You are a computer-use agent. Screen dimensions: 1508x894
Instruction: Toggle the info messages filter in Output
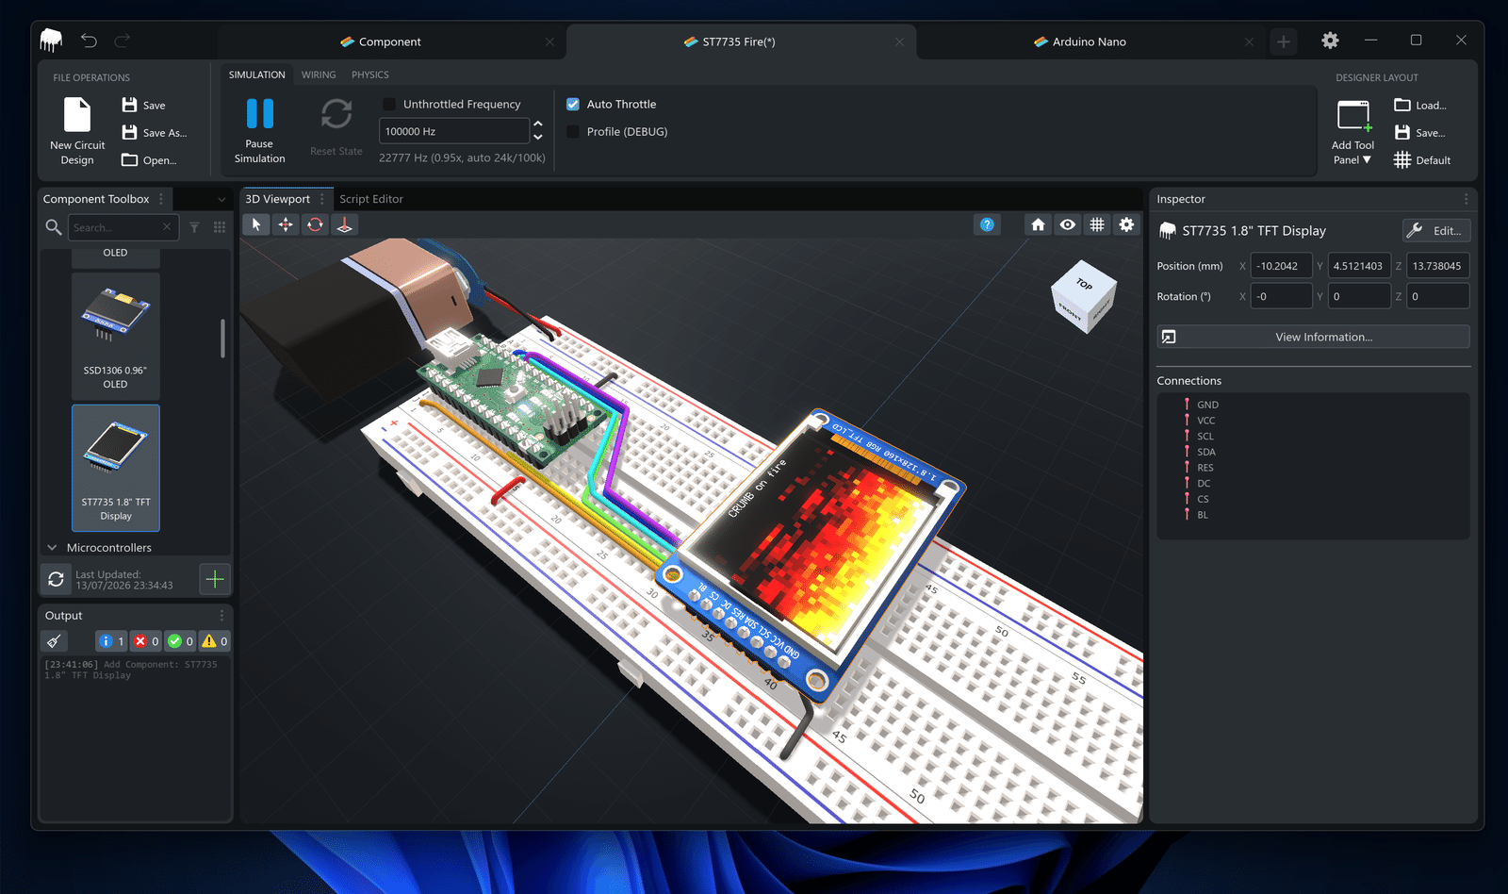pyautogui.click(x=111, y=641)
